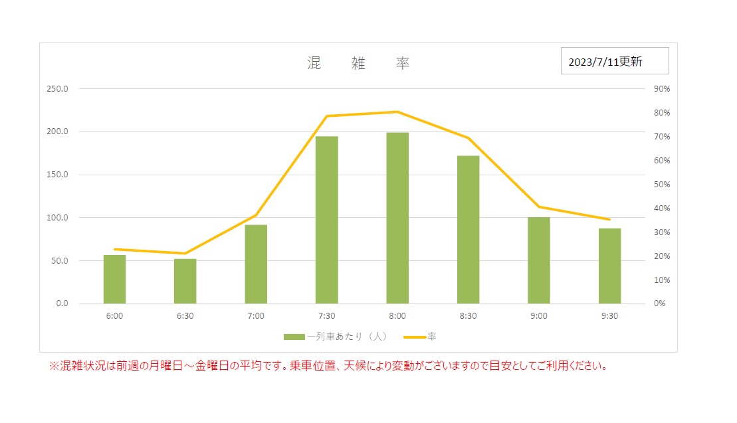The width and height of the screenshot is (737, 423).
Task: Select the green bar at 7:30
Action: pyautogui.click(x=326, y=220)
